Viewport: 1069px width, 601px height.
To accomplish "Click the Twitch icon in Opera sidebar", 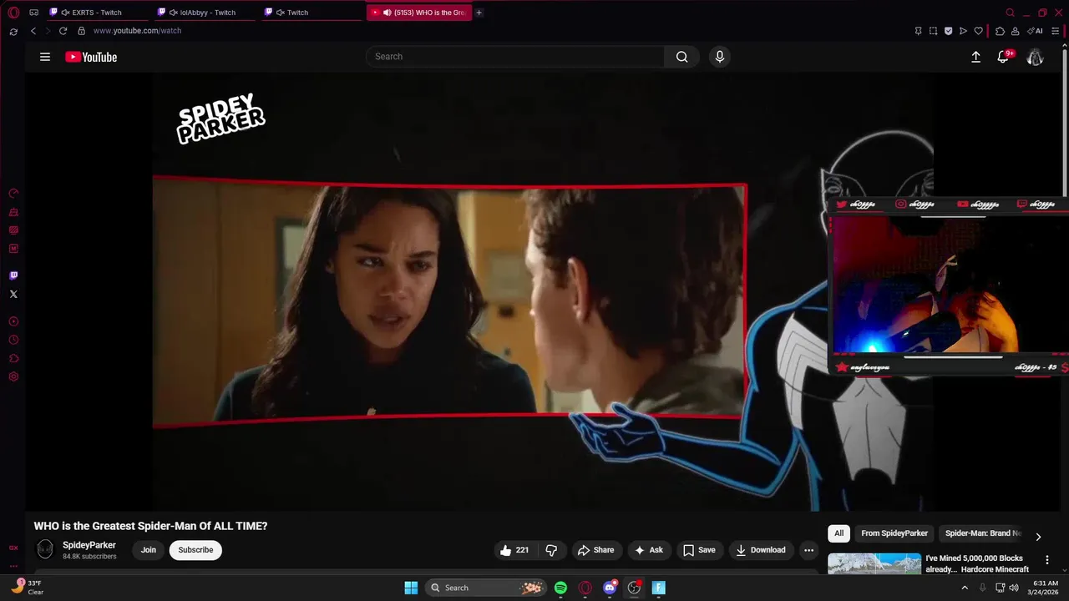I will 13,275.
